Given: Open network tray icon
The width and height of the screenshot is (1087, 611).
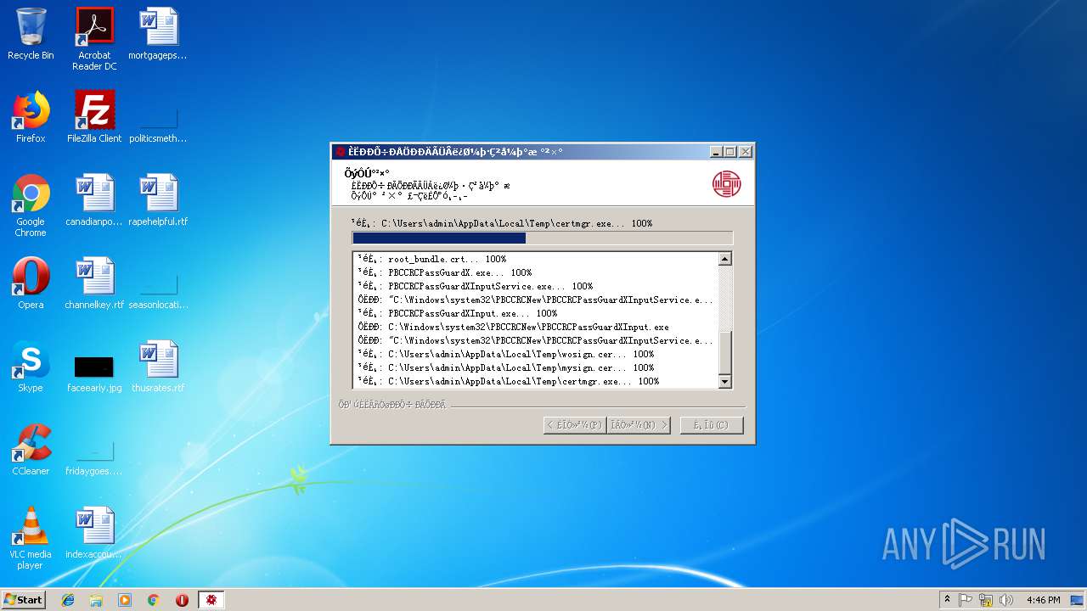Looking at the screenshot, I should [986, 600].
